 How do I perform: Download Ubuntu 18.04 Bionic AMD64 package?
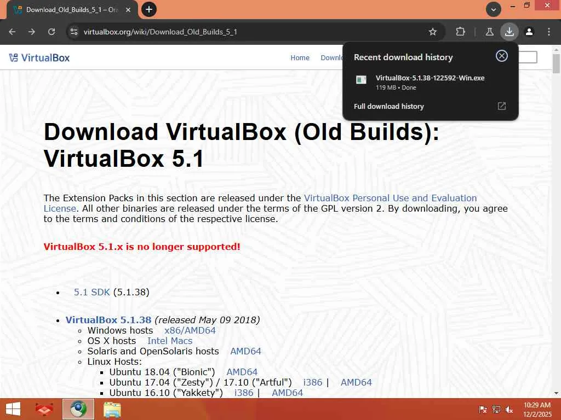242,372
